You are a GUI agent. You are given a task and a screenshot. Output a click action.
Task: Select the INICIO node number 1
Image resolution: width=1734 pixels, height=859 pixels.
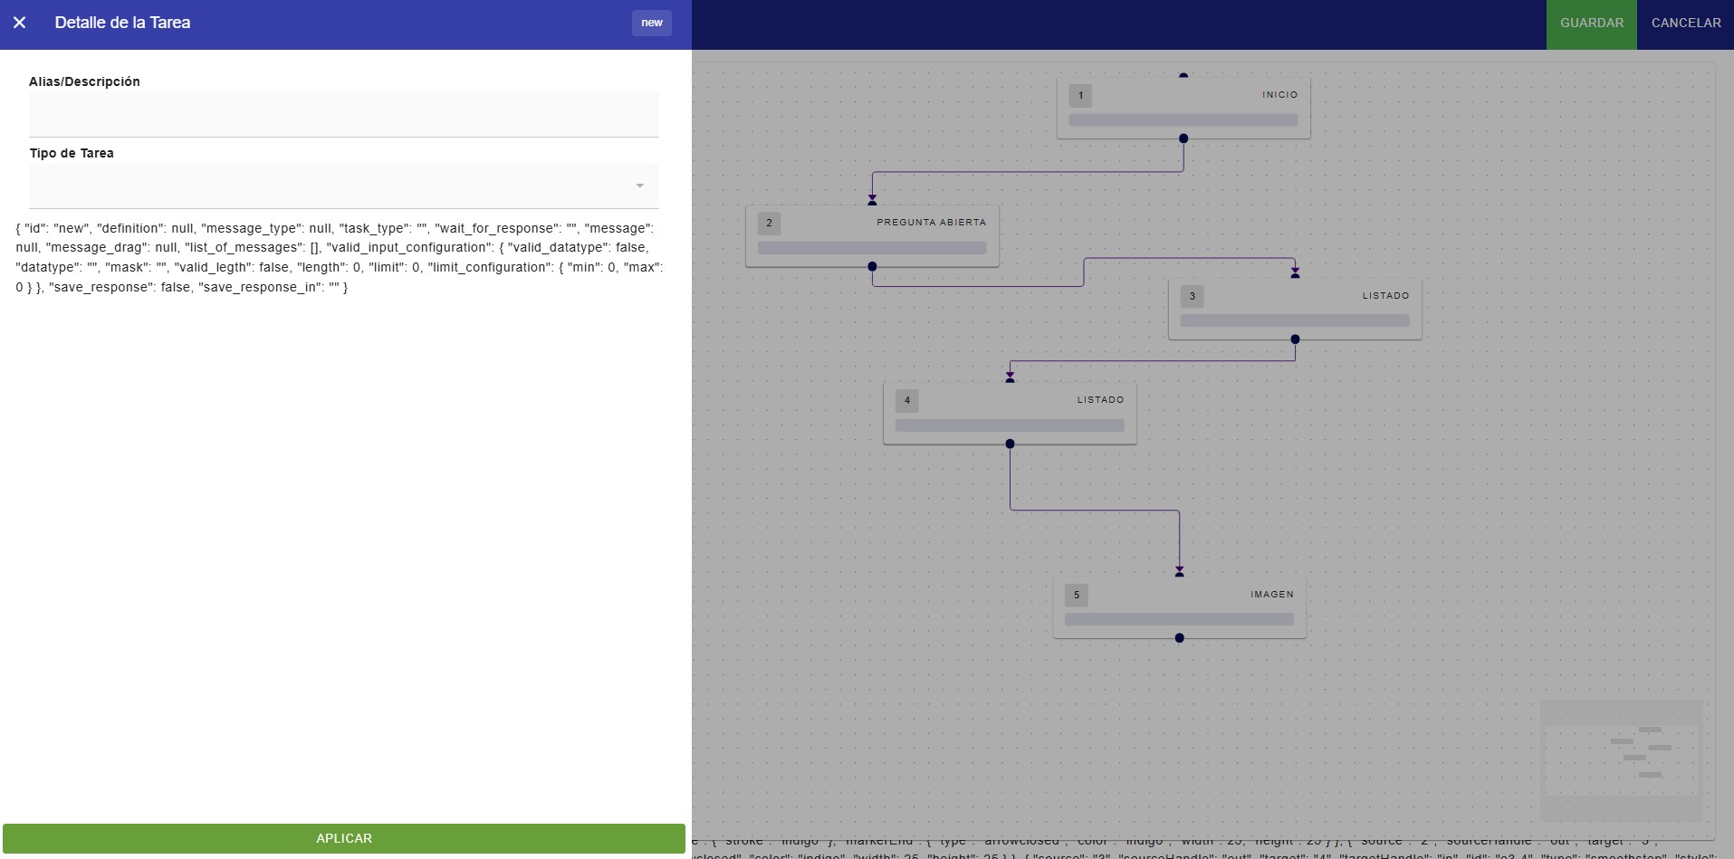[1183, 109]
